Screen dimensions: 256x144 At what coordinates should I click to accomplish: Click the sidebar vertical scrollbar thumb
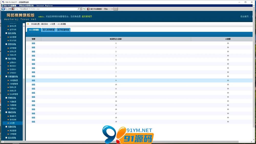24,109
